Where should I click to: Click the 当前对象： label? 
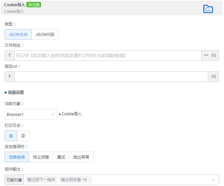coord(14,103)
